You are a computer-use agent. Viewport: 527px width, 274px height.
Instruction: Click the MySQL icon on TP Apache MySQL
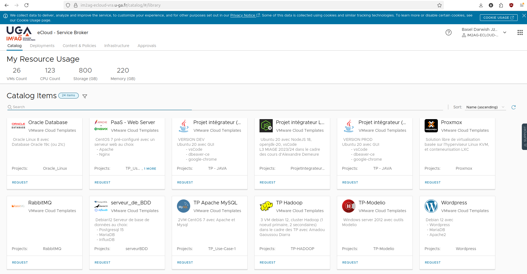pyautogui.click(x=183, y=206)
